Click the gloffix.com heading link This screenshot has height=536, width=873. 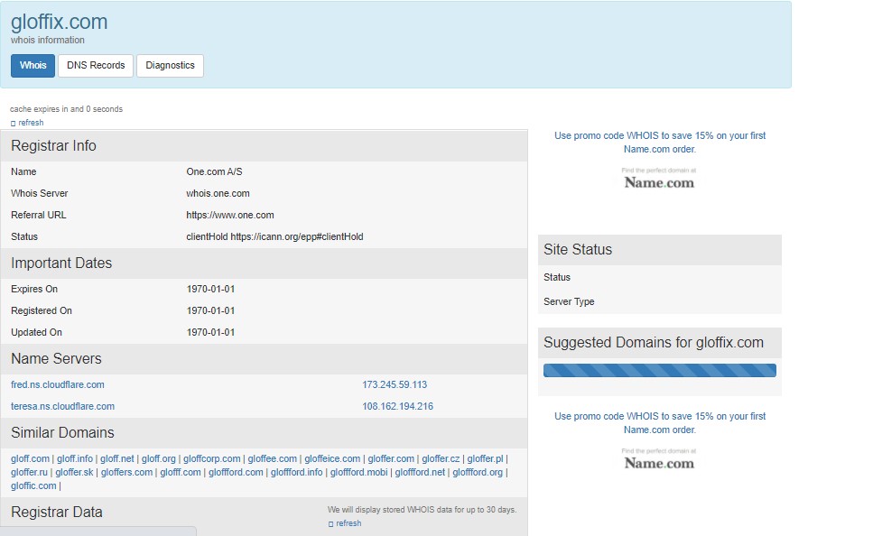59,22
